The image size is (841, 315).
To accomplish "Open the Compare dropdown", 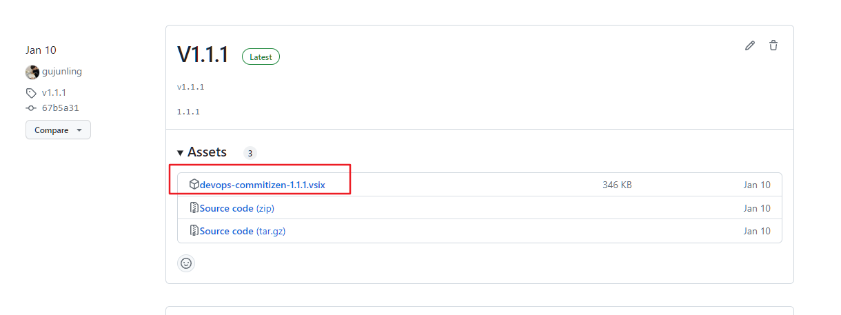I will 58,130.
